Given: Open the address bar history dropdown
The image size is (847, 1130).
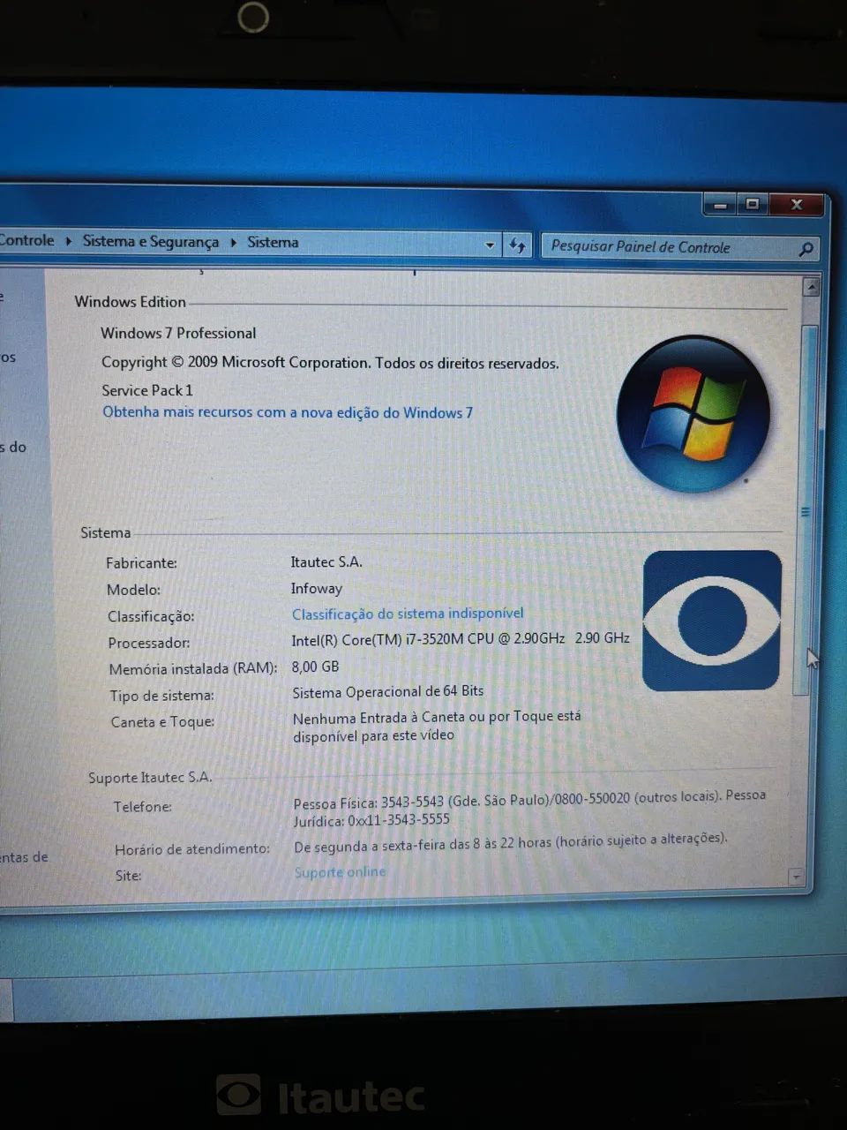Looking at the screenshot, I should [x=490, y=245].
